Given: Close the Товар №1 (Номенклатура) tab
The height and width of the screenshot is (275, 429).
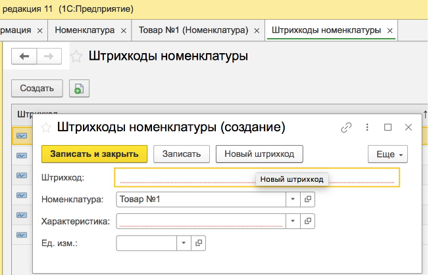Looking at the screenshot, I should pyautogui.click(x=257, y=31).
